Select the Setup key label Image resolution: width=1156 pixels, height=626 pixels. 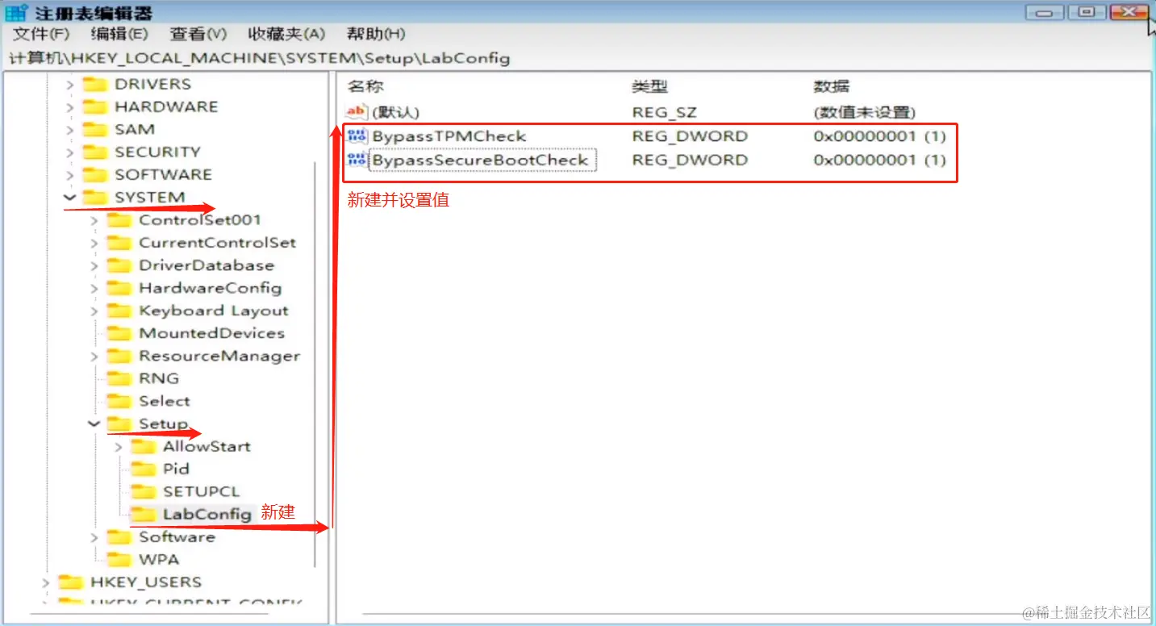coord(163,424)
